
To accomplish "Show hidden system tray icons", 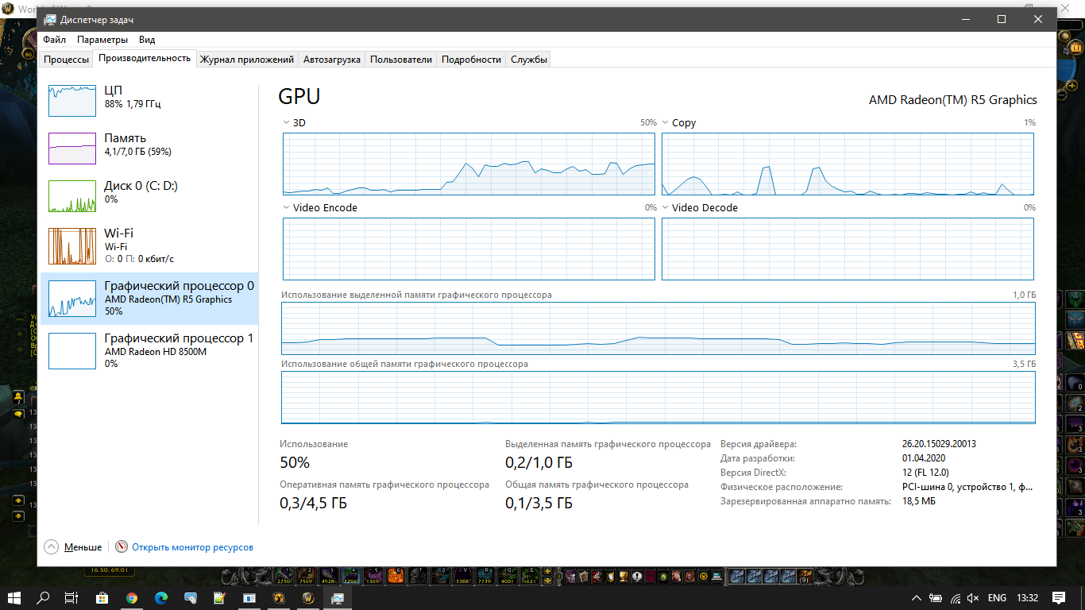I will (x=916, y=598).
